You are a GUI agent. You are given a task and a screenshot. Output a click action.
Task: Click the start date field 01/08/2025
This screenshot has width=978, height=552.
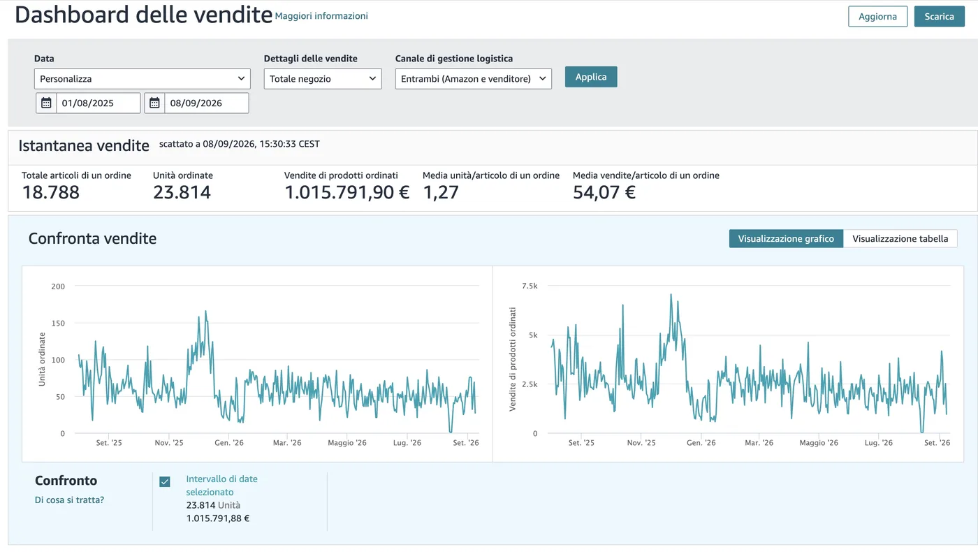tap(98, 103)
